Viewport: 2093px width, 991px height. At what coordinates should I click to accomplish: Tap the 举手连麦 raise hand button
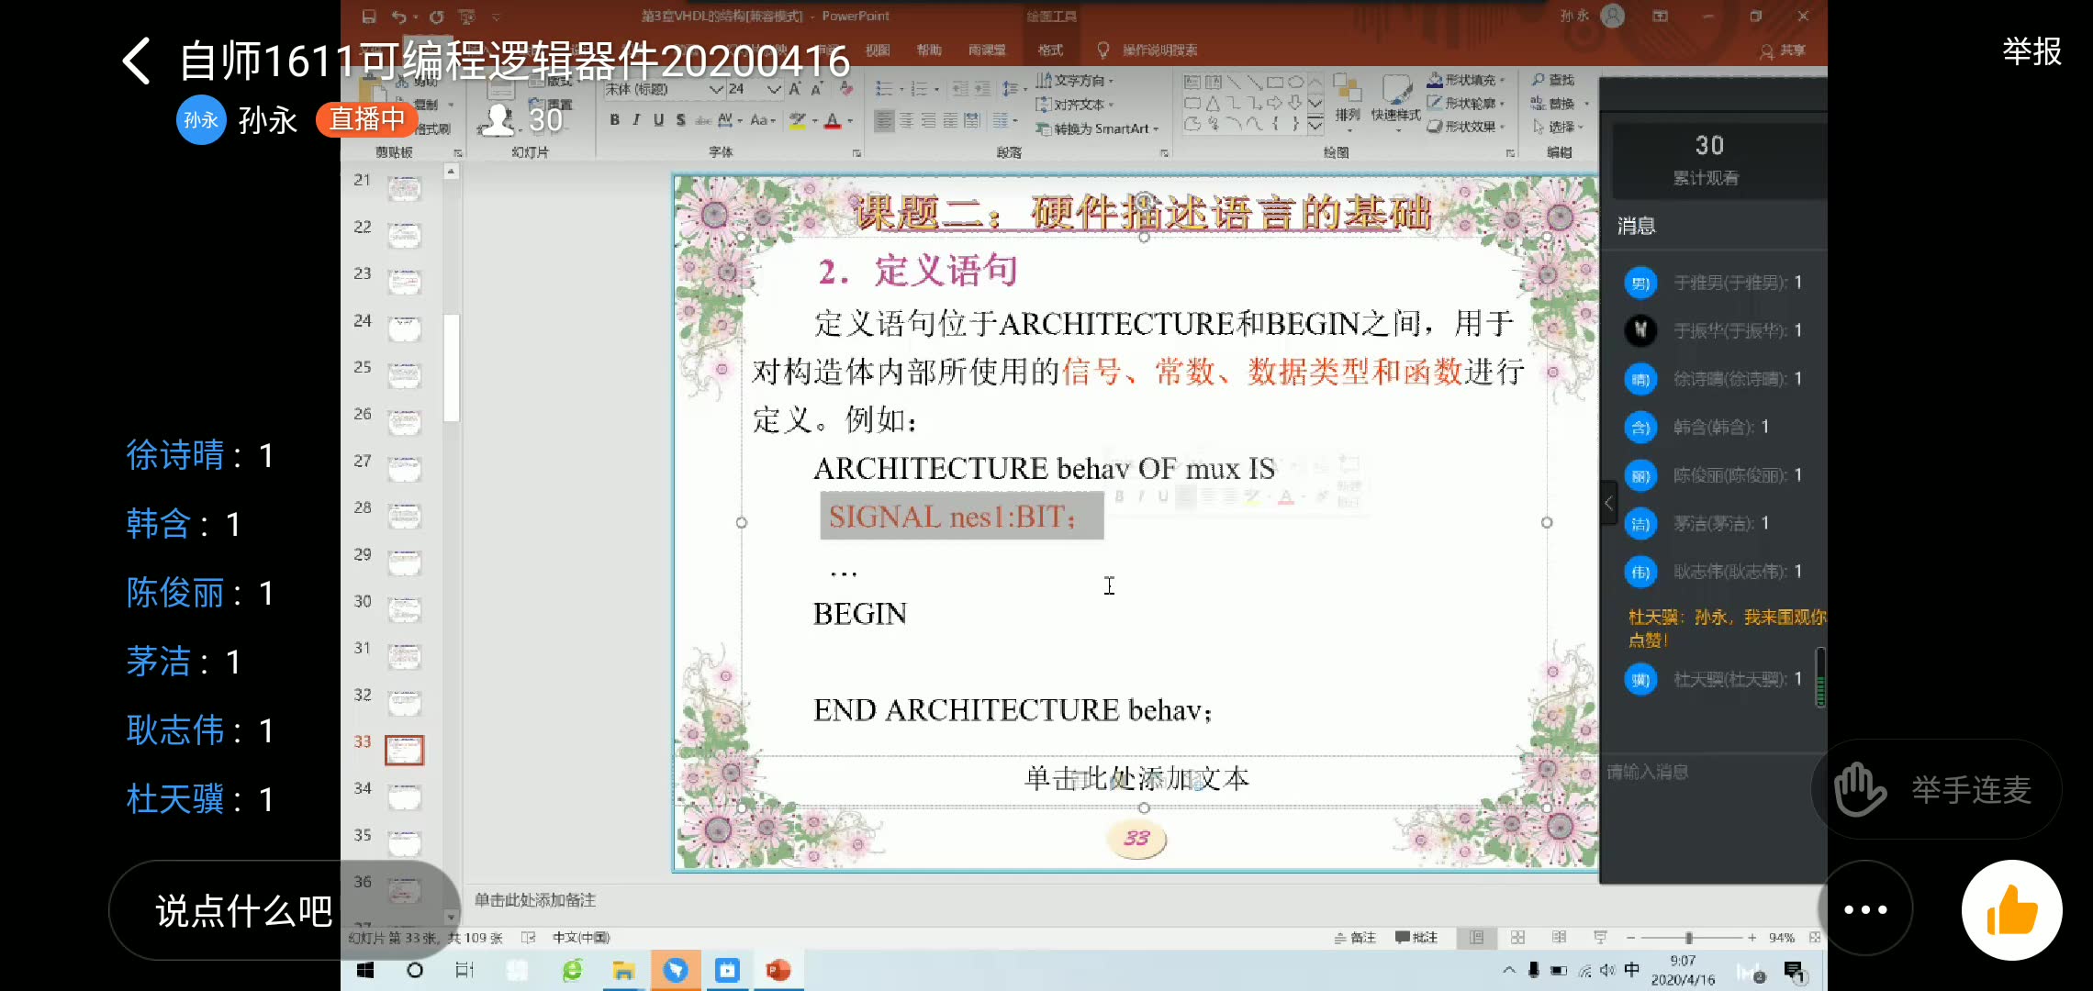(1937, 789)
